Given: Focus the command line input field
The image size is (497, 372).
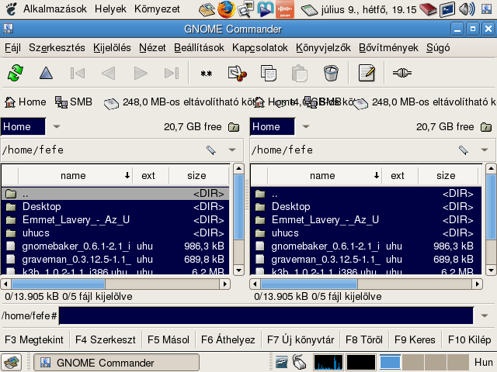Looking at the screenshot, I should [x=266, y=315].
